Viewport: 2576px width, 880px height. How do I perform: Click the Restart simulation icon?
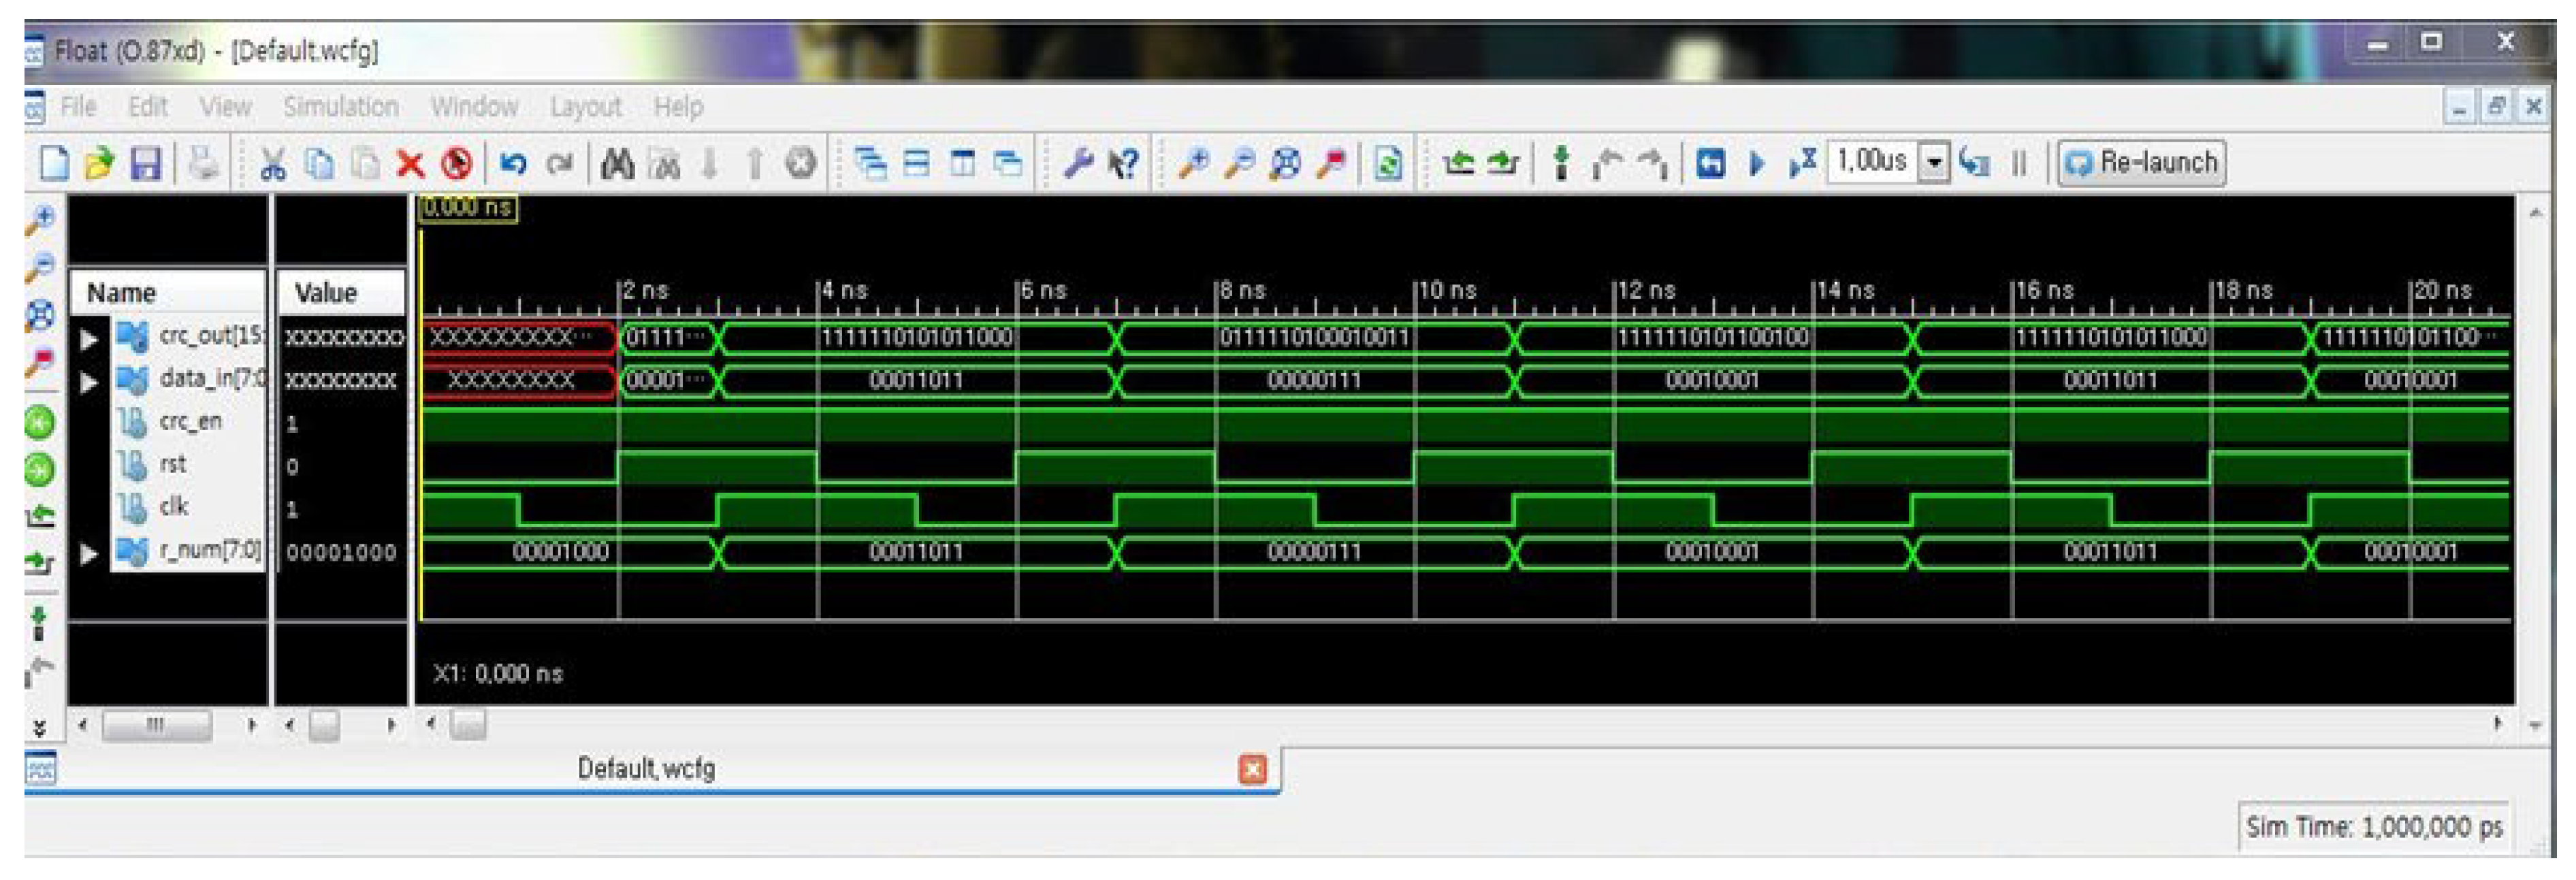tap(1710, 163)
